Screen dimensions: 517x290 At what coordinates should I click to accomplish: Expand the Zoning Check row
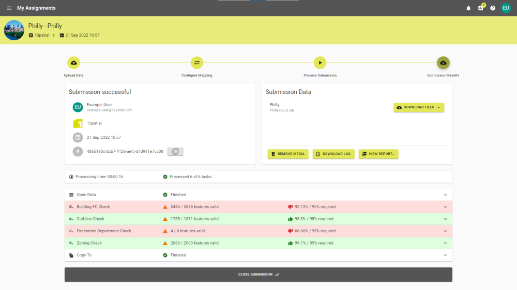pos(445,243)
